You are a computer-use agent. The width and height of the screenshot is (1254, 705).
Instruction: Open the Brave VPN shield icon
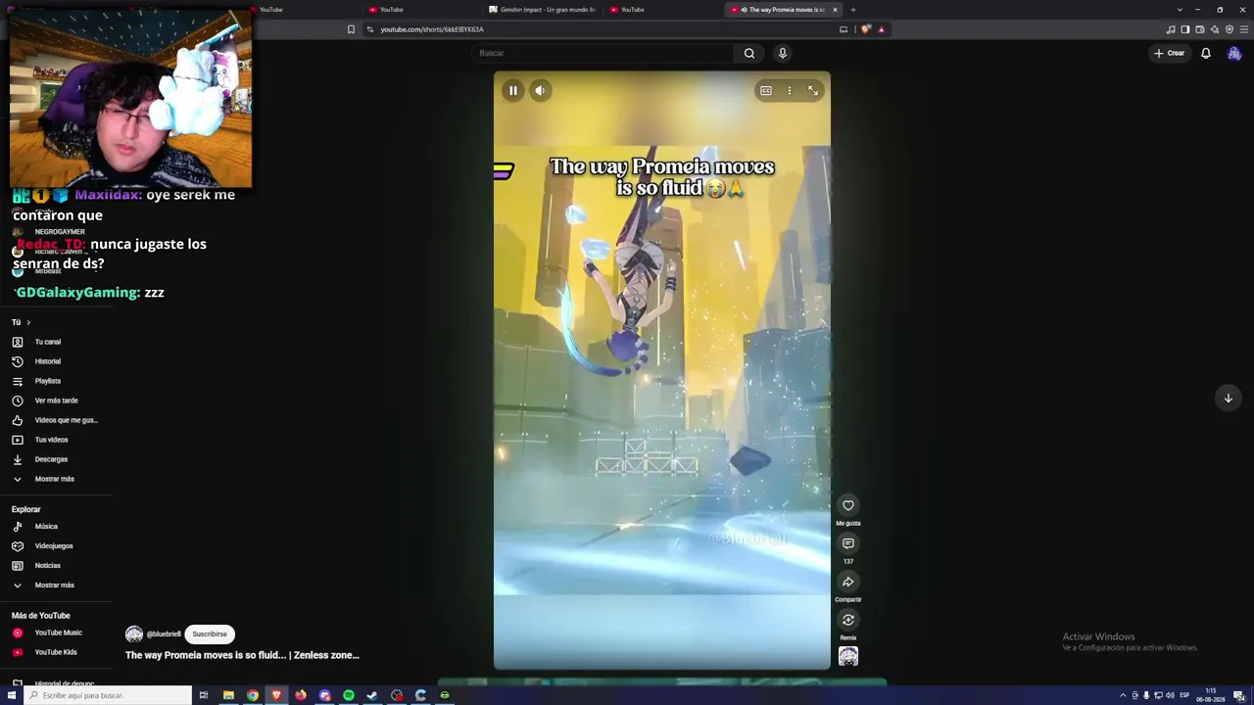pyautogui.click(x=1230, y=29)
